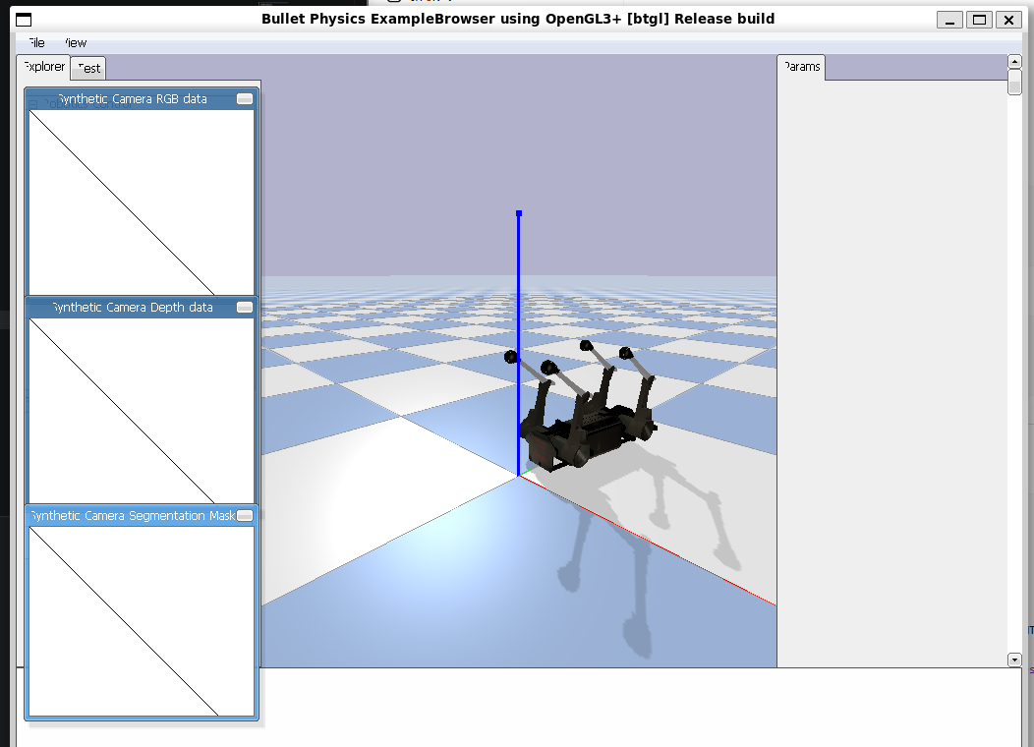Open the File menu
This screenshot has width=1034, height=747.
(x=36, y=43)
